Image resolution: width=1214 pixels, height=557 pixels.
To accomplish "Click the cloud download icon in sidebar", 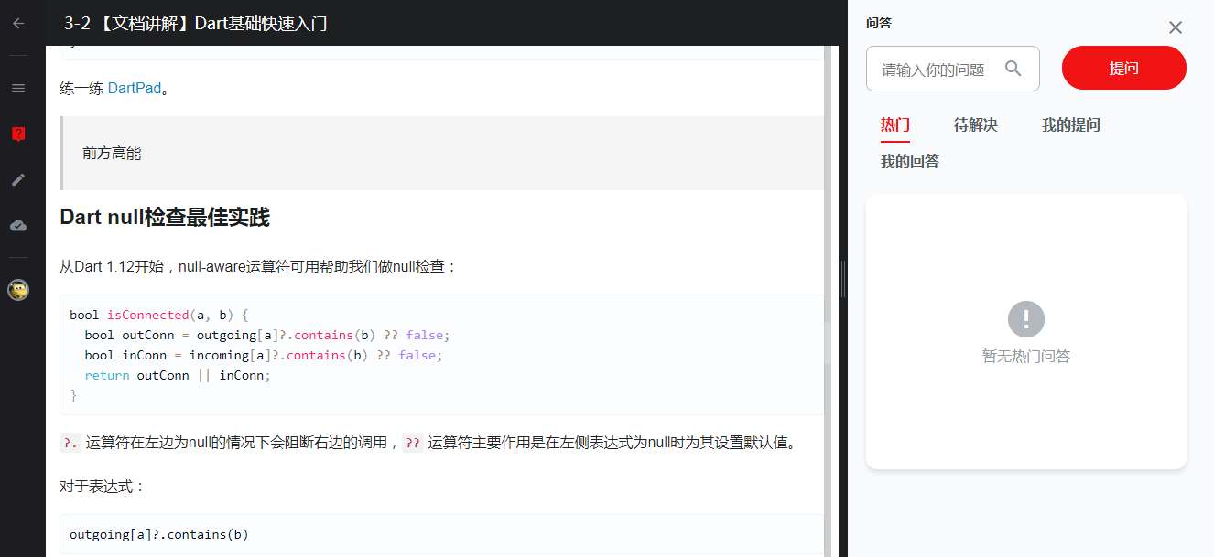I will [x=18, y=225].
